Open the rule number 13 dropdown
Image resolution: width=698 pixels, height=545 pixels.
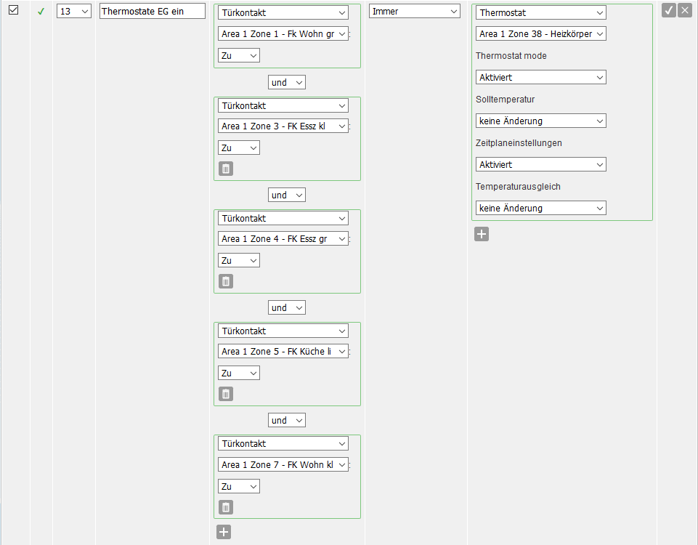[73, 12]
